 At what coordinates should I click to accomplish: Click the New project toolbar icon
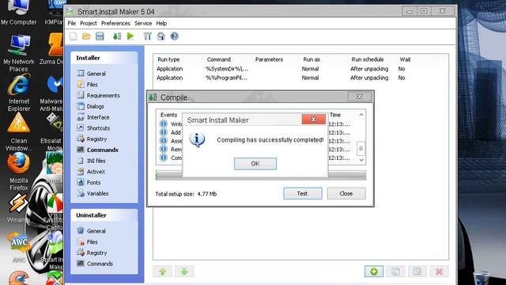[x=74, y=36]
